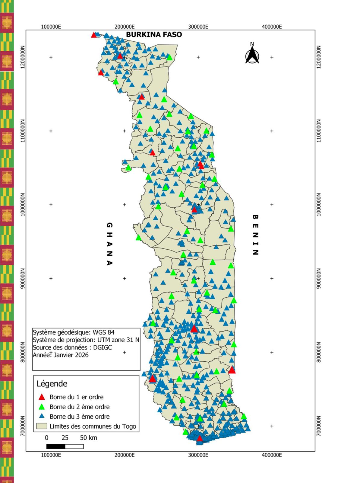This screenshot has height=483, width=341.
Task: Click the black segment of the scale bar
Action: click(x=56, y=446)
